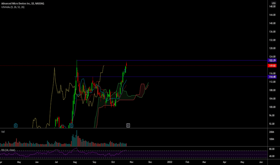This screenshot has height=165, width=280.
Task: Click the 96.00 price axis label
Action: [272, 115]
